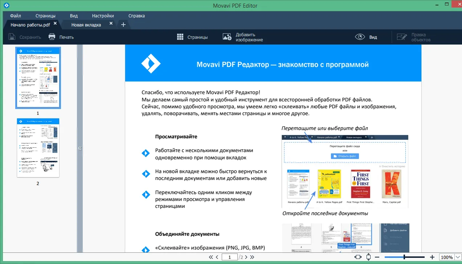462x264 pixels.
Task: Go to the last page
Action: coord(252,257)
